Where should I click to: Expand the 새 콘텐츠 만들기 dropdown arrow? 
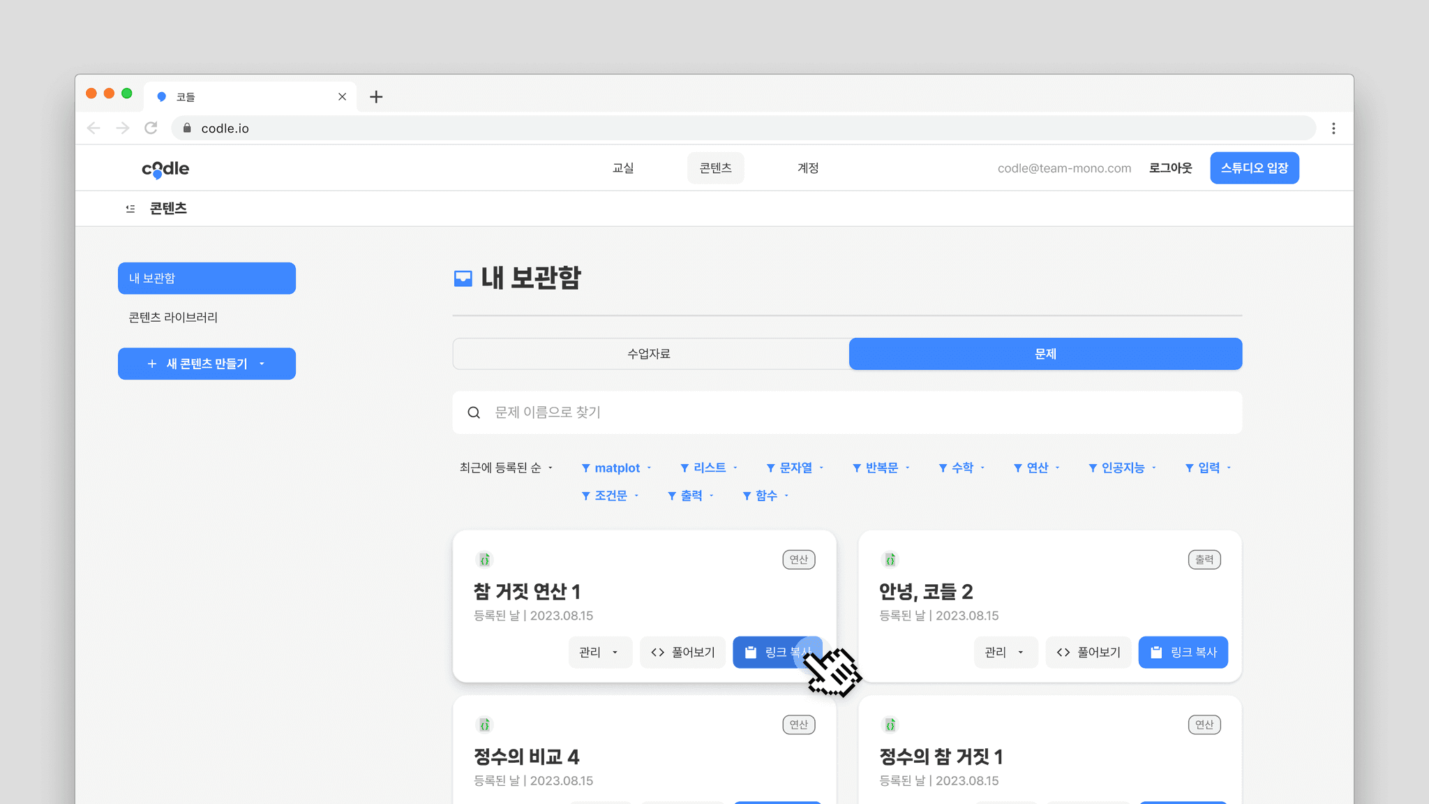coord(262,364)
